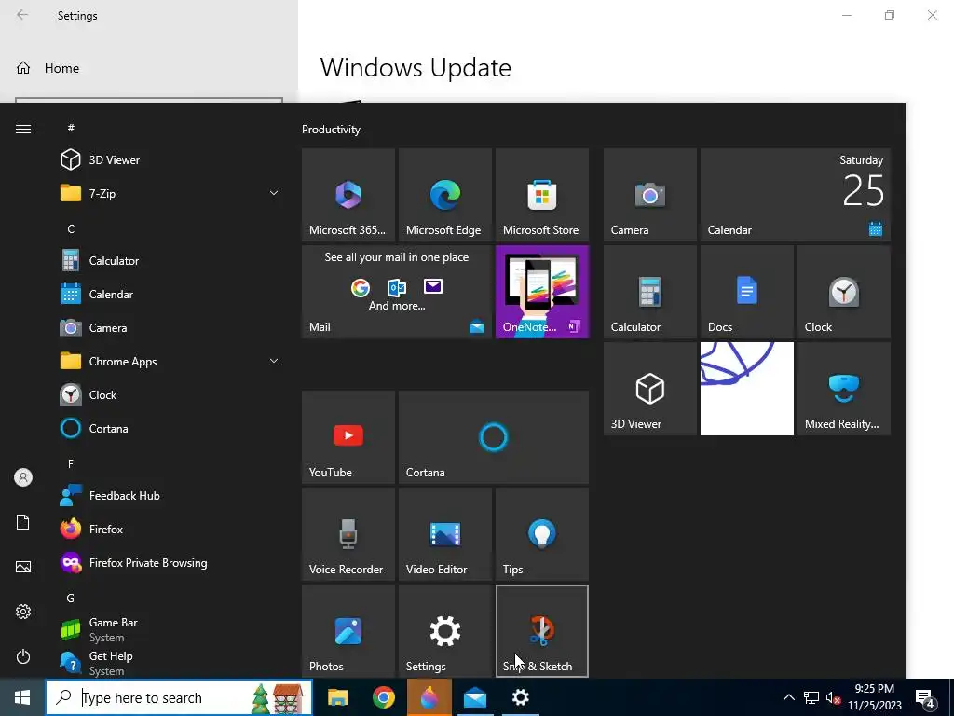This screenshot has height=716, width=954.
Task: Open Clock from the app list
Action: click(171, 395)
